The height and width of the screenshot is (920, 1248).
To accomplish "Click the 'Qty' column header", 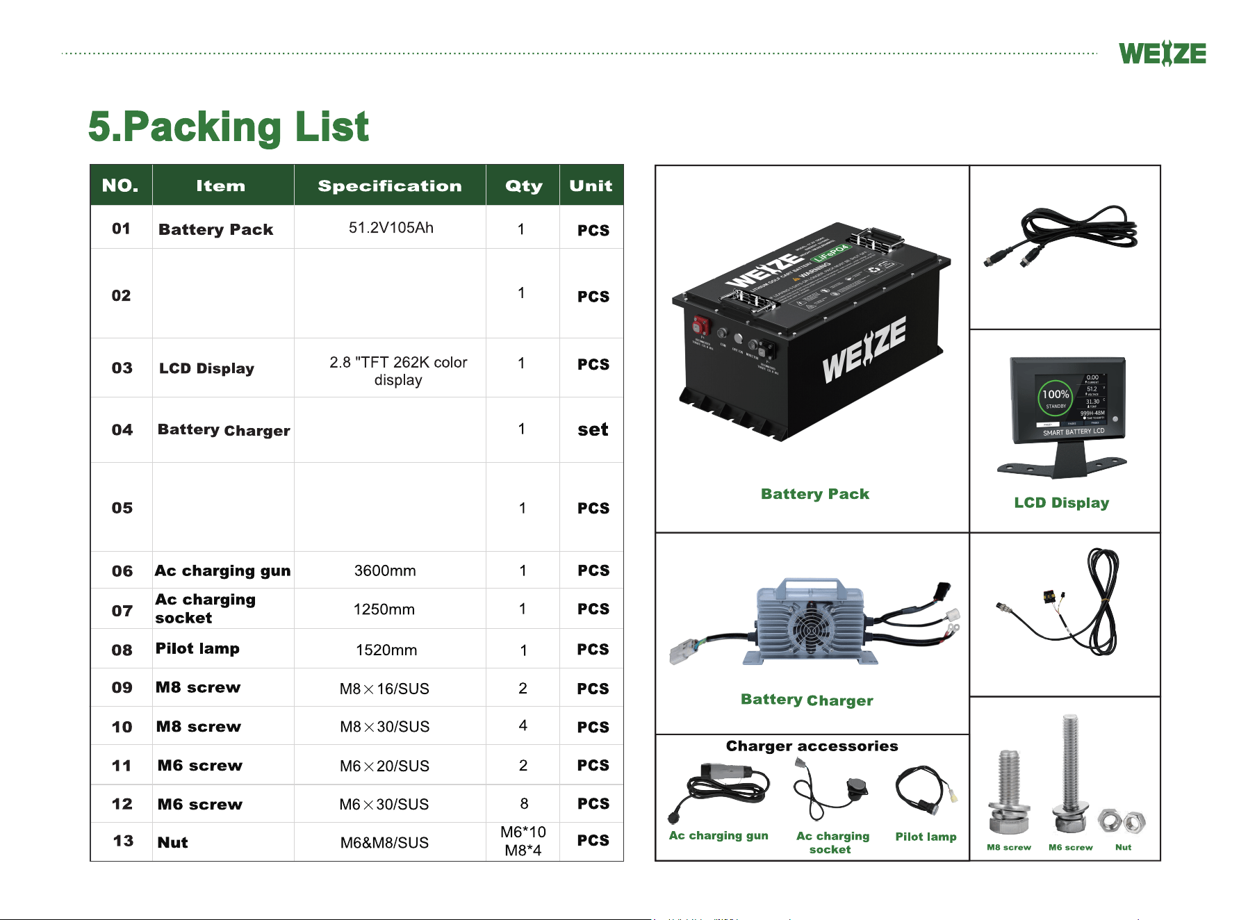I will tap(523, 186).
